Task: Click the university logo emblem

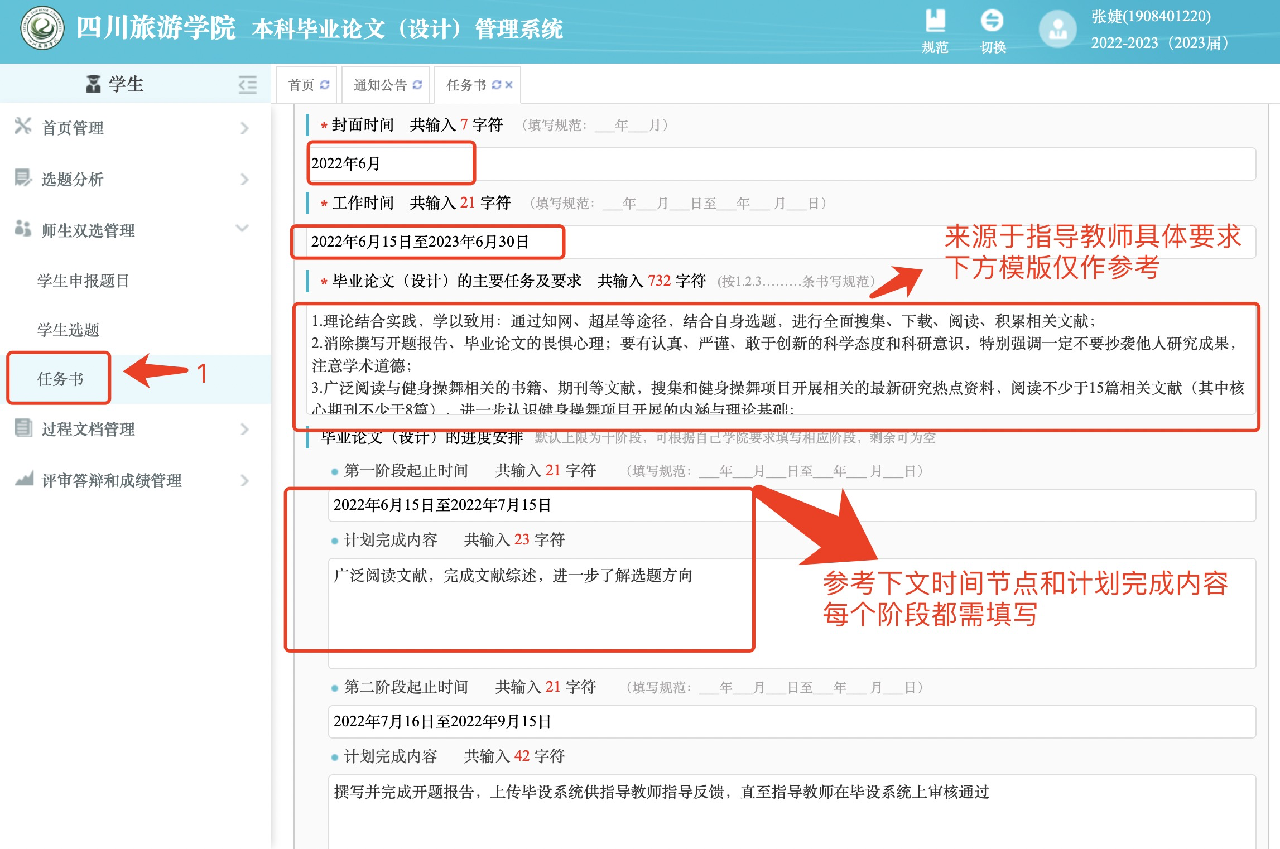Action: tap(42, 28)
